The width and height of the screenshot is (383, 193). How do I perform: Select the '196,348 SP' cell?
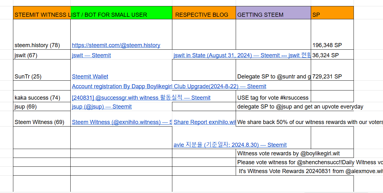coord(332,34)
